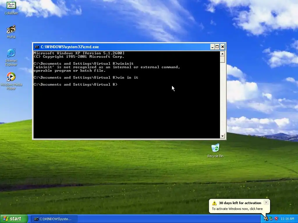
Task: Close the activation balloon notification
Action: coord(266,202)
